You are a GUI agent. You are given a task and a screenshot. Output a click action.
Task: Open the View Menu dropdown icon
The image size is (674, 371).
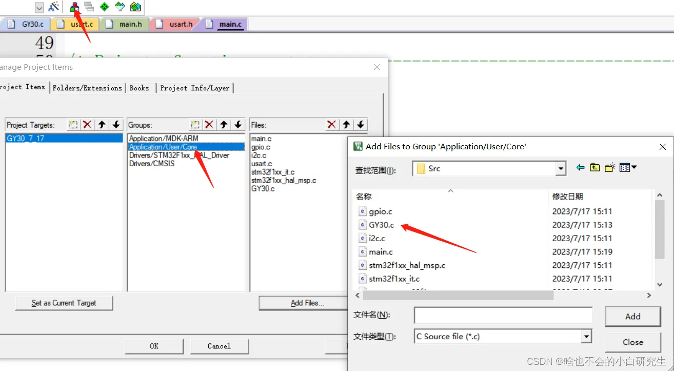point(628,167)
